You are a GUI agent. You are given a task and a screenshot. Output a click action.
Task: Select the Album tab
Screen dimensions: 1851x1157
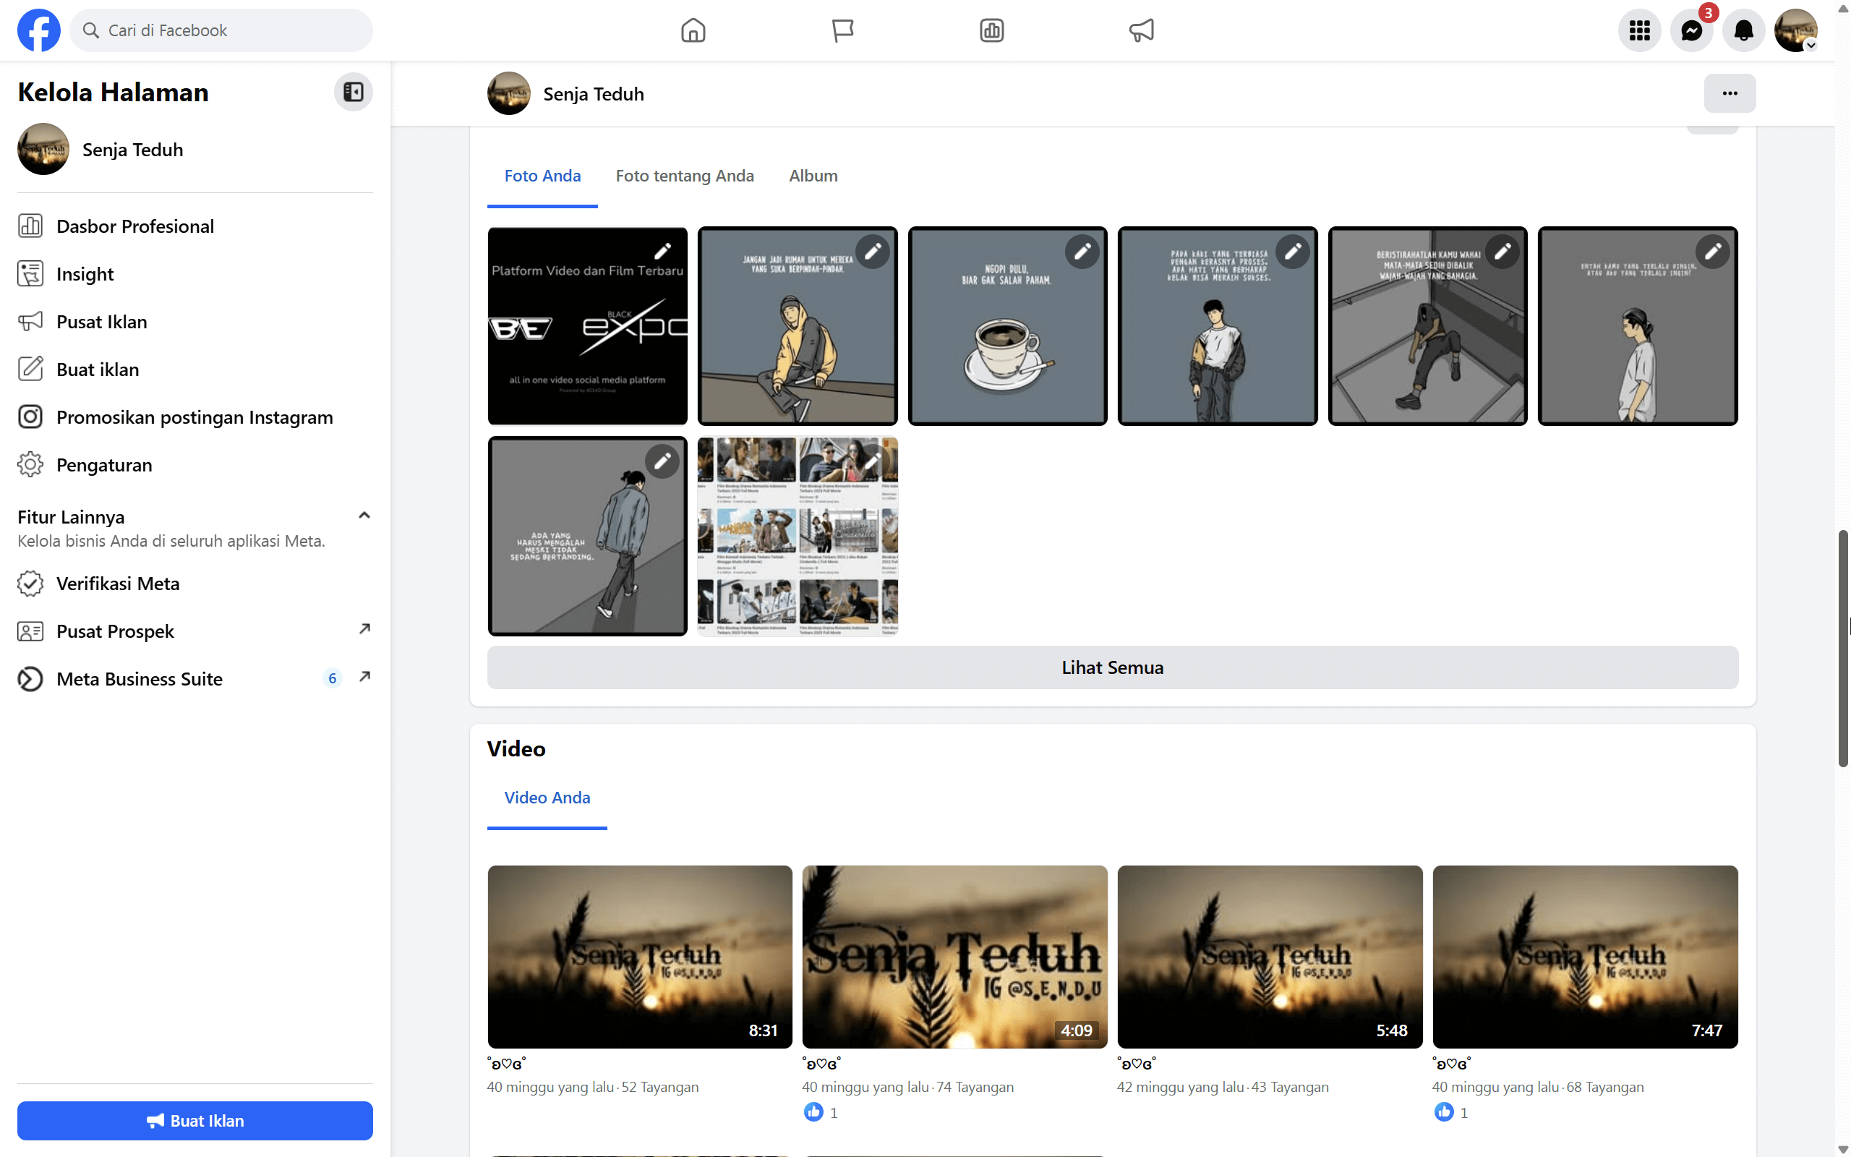point(812,175)
